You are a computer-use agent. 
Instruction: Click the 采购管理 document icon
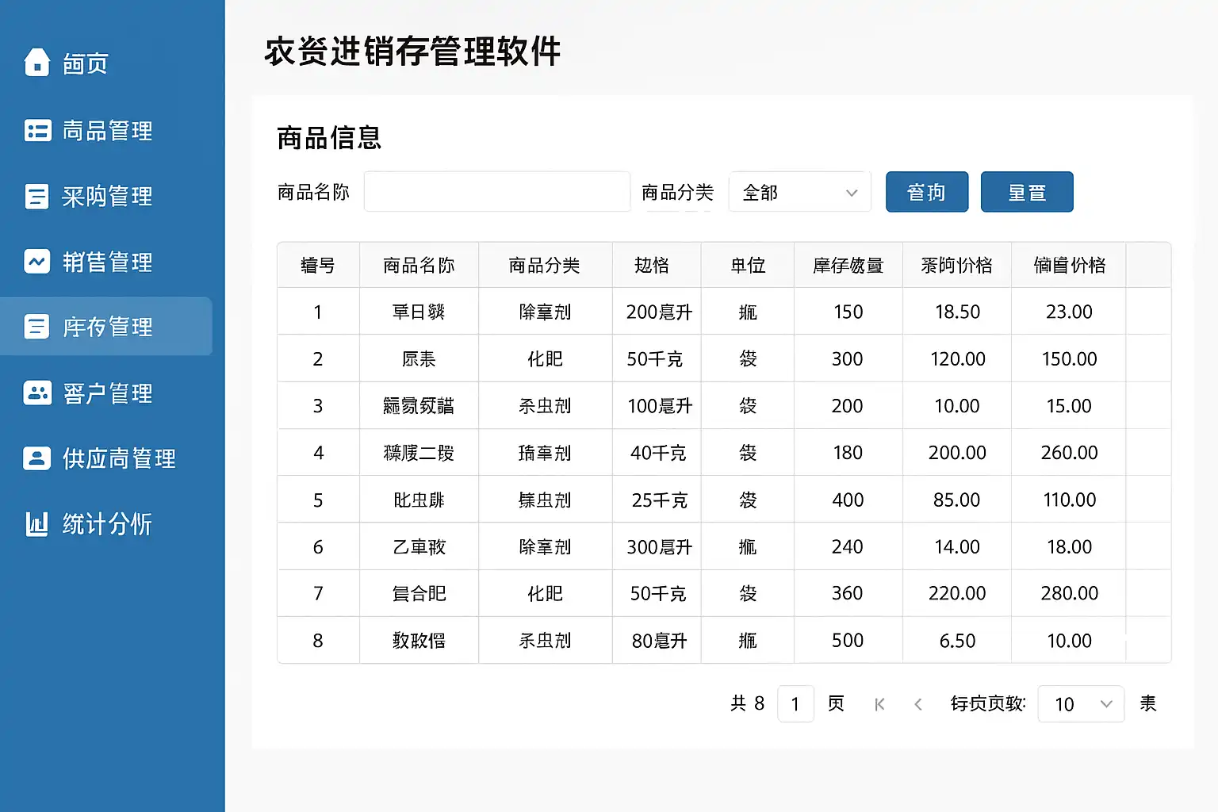(36, 196)
